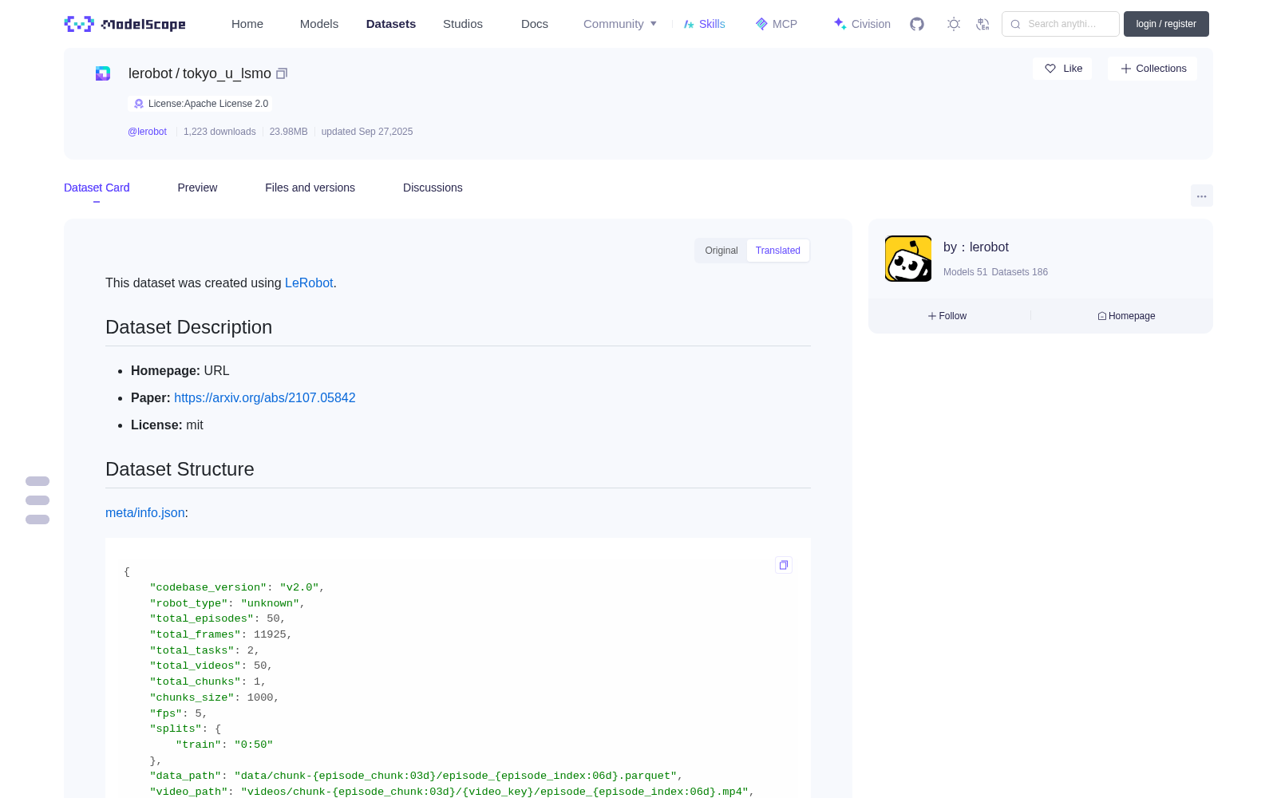
Task: Click the 'License: mit' list item
Action: click(x=167, y=425)
